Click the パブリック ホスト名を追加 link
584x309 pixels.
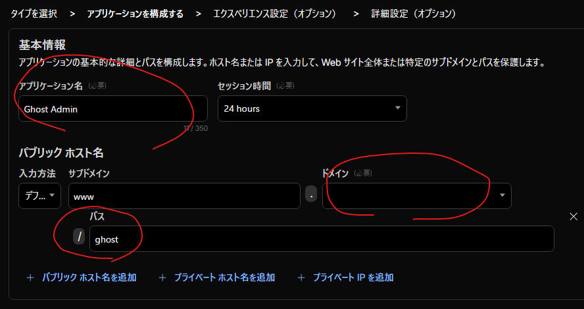89,277
